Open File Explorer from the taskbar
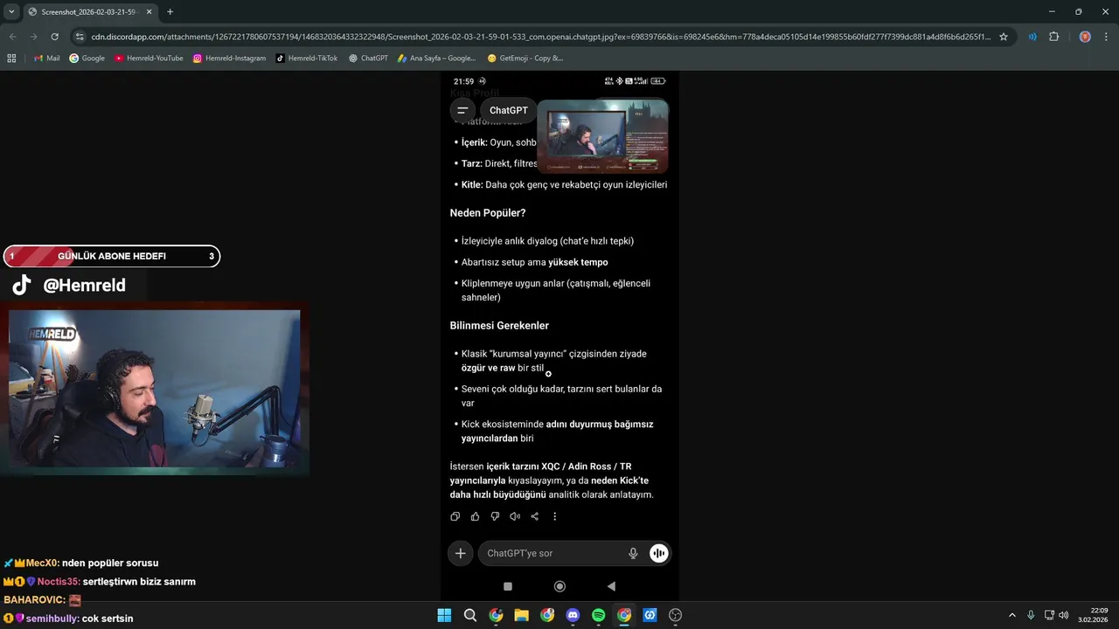The image size is (1119, 629). click(x=521, y=615)
